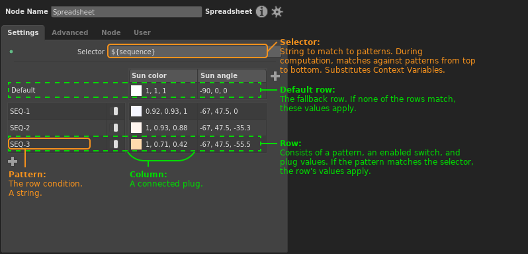Click the Selector ${sequence} input field
Screen dimensions: 528x254
click(x=187, y=51)
